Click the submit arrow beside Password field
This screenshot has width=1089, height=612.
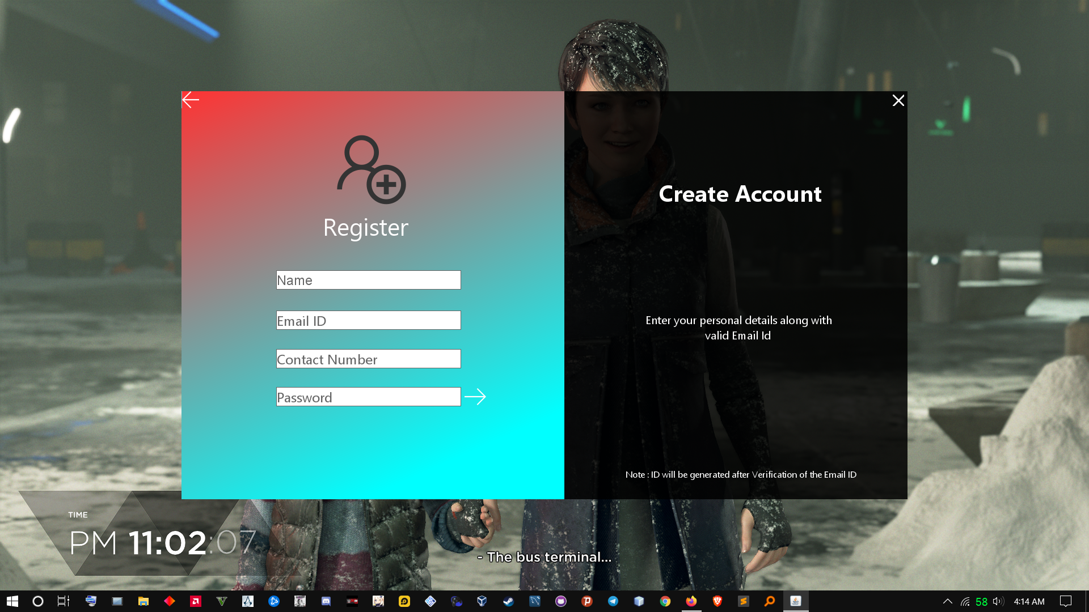click(x=475, y=397)
